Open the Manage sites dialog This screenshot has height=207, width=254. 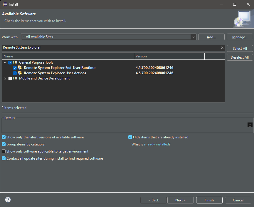240,37
